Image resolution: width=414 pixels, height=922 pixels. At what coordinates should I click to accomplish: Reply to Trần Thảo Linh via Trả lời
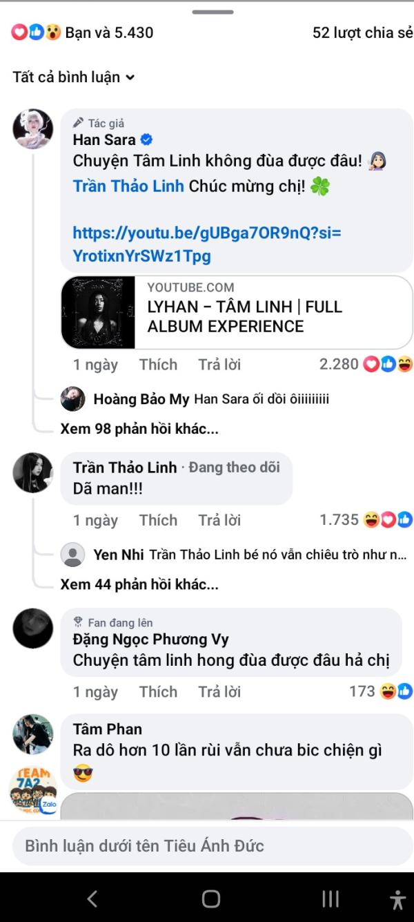tap(219, 520)
